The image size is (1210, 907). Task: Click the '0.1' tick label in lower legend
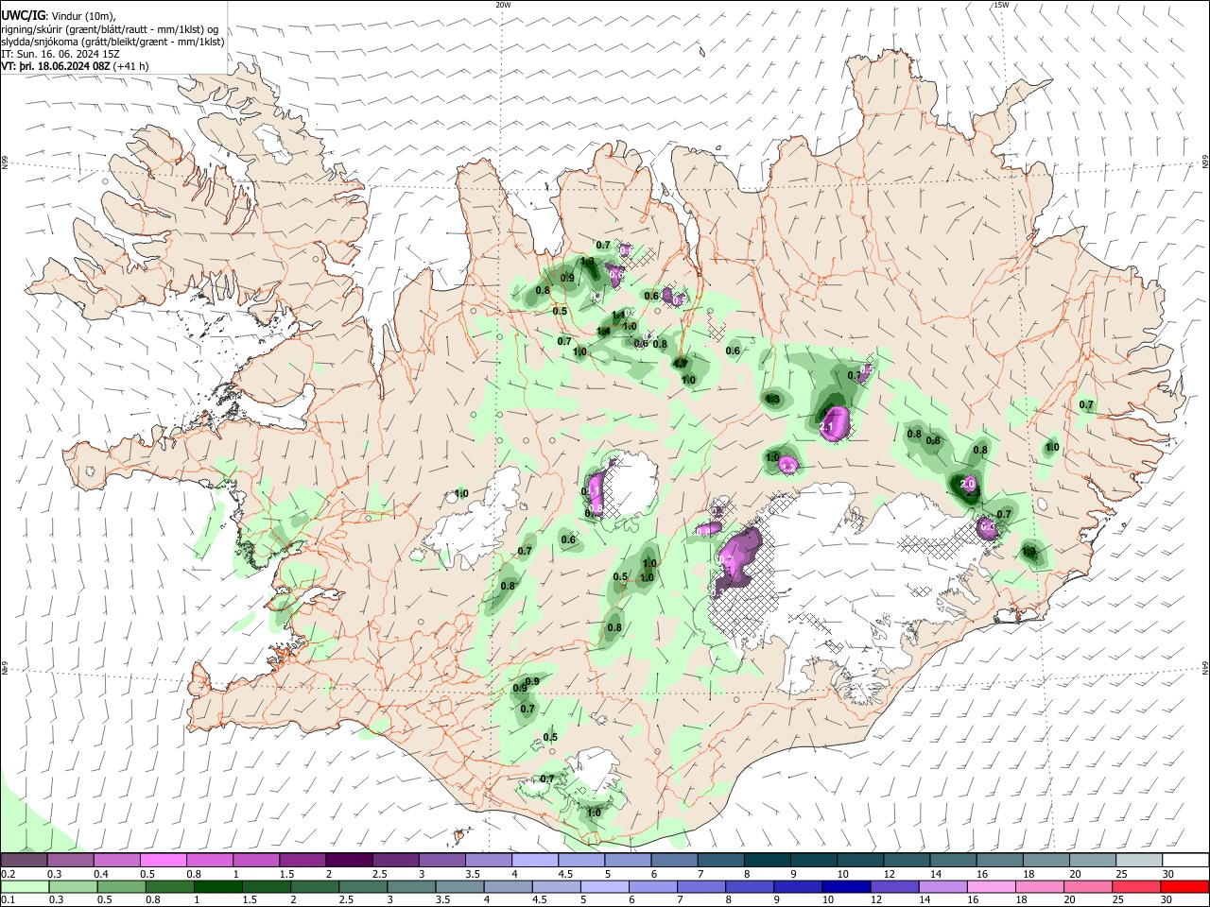[7, 899]
